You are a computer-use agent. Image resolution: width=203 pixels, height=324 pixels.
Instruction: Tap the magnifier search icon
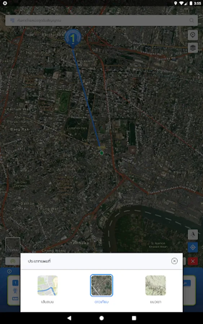(191, 20)
